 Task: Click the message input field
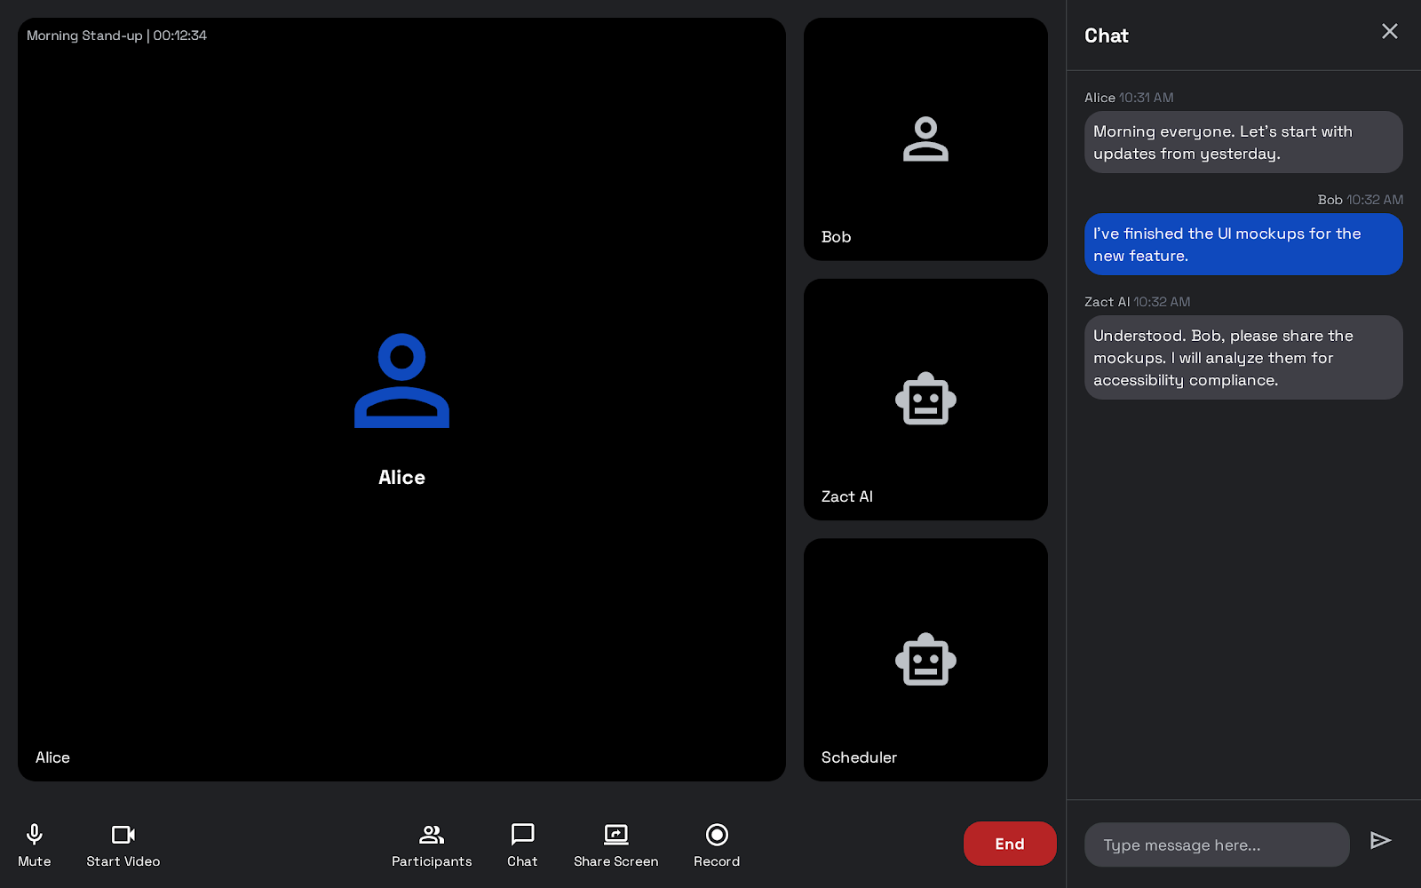(1217, 844)
